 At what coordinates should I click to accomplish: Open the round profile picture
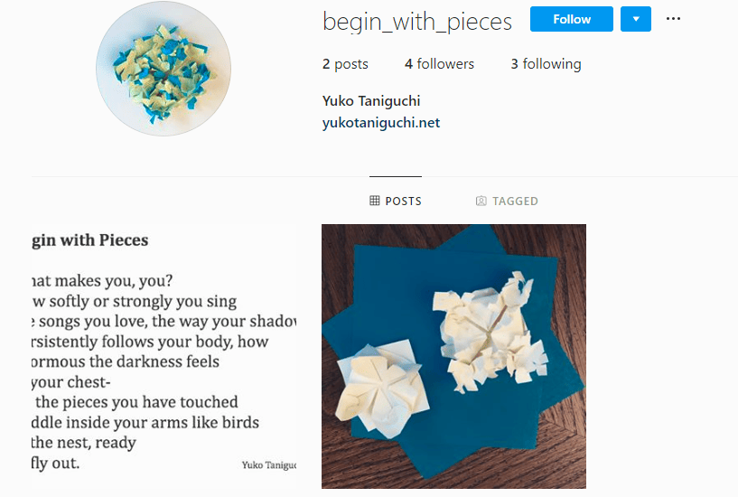click(x=163, y=69)
